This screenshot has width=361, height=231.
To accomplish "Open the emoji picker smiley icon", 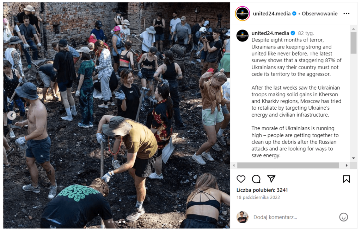I will pyautogui.click(x=343, y=217).
